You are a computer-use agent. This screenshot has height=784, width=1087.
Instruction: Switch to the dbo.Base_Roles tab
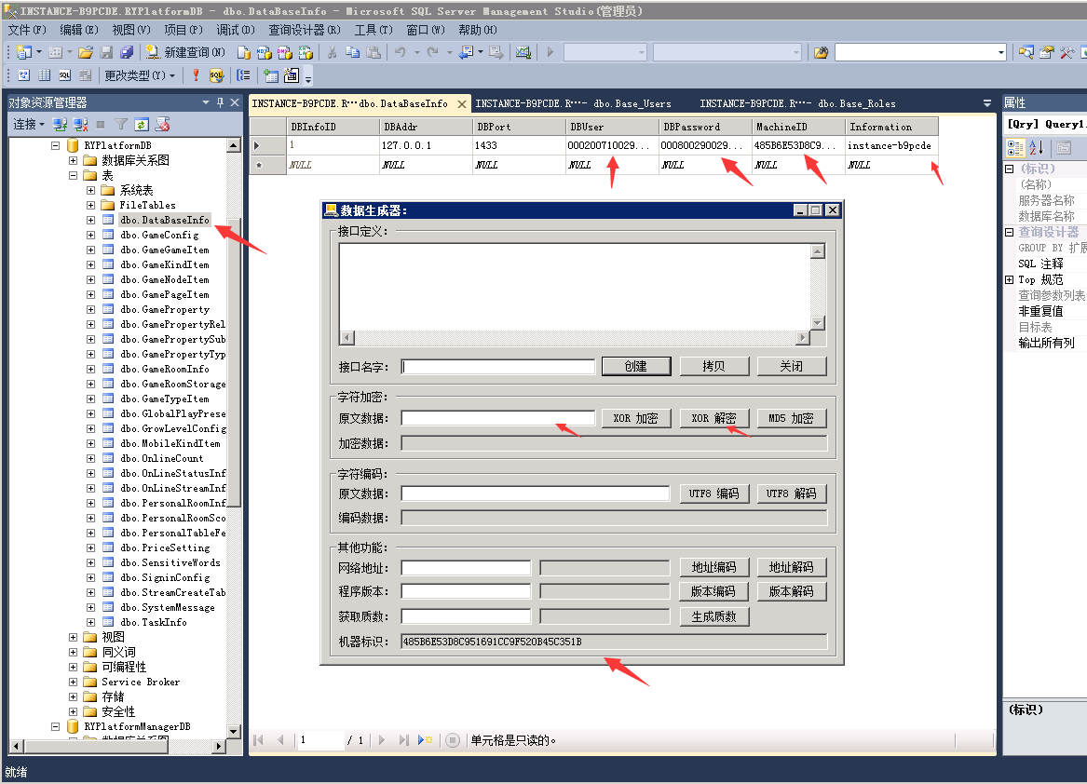pyautogui.click(x=797, y=104)
